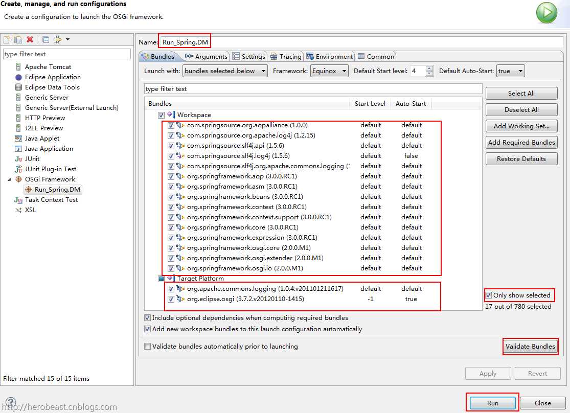Open the Settings tab
Image resolution: width=570 pixels, height=413 pixels.
point(249,56)
